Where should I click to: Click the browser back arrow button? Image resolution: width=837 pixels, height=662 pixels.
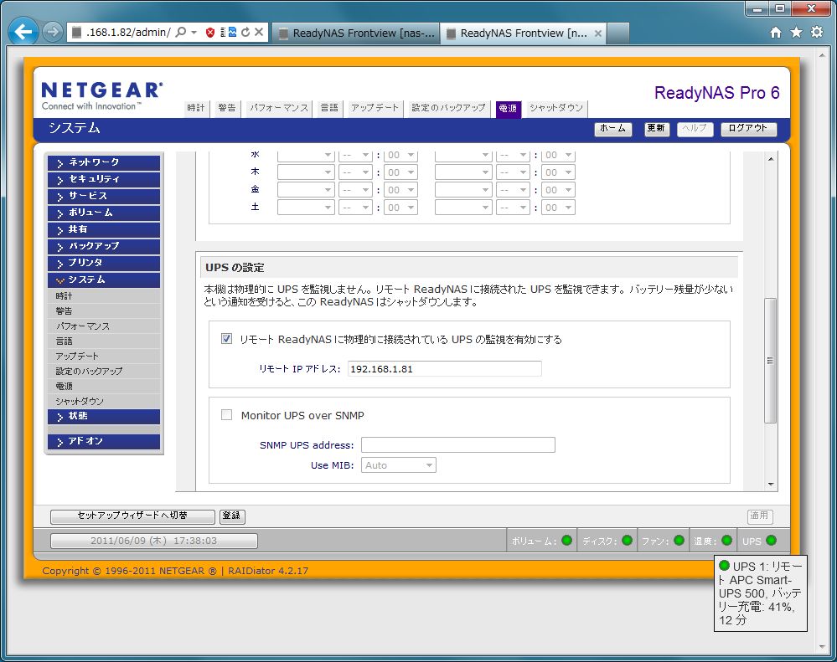click(x=23, y=33)
